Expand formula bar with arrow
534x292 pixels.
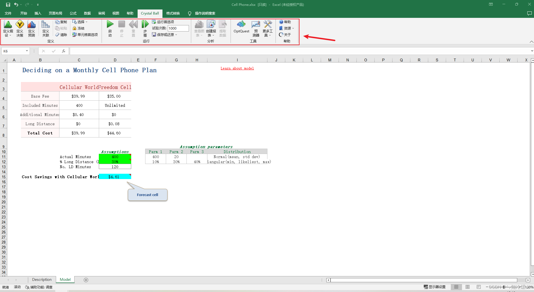(532, 51)
